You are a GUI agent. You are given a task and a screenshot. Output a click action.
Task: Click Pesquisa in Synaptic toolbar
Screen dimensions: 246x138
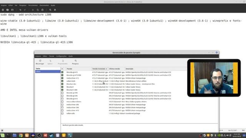pos(75,62)
